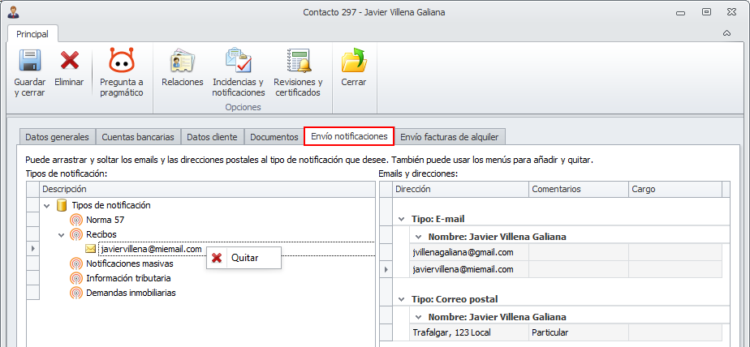The height and width of the screenshot is (347, 750).
Task: Collapse Nombre group under Correo postal
Action: click(x=418, y=317)
